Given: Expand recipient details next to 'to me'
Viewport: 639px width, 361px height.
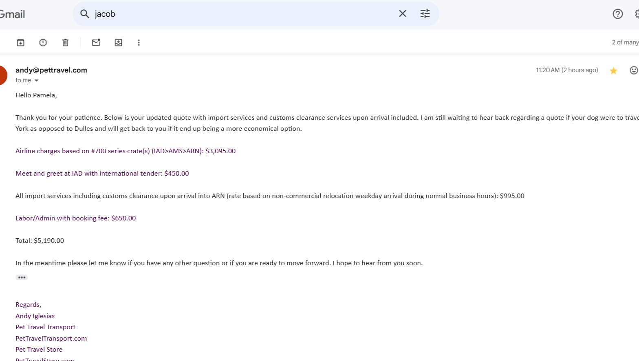Looking at the screenshot, I should [x=36, y=81].
